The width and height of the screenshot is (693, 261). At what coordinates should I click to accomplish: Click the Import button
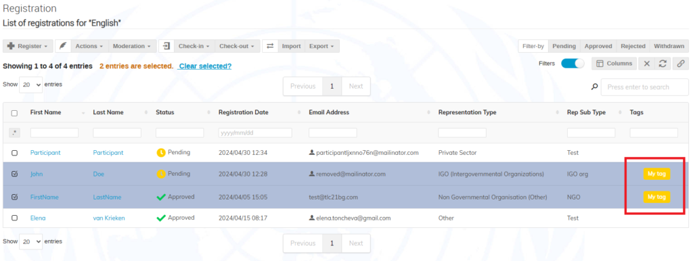291,46
